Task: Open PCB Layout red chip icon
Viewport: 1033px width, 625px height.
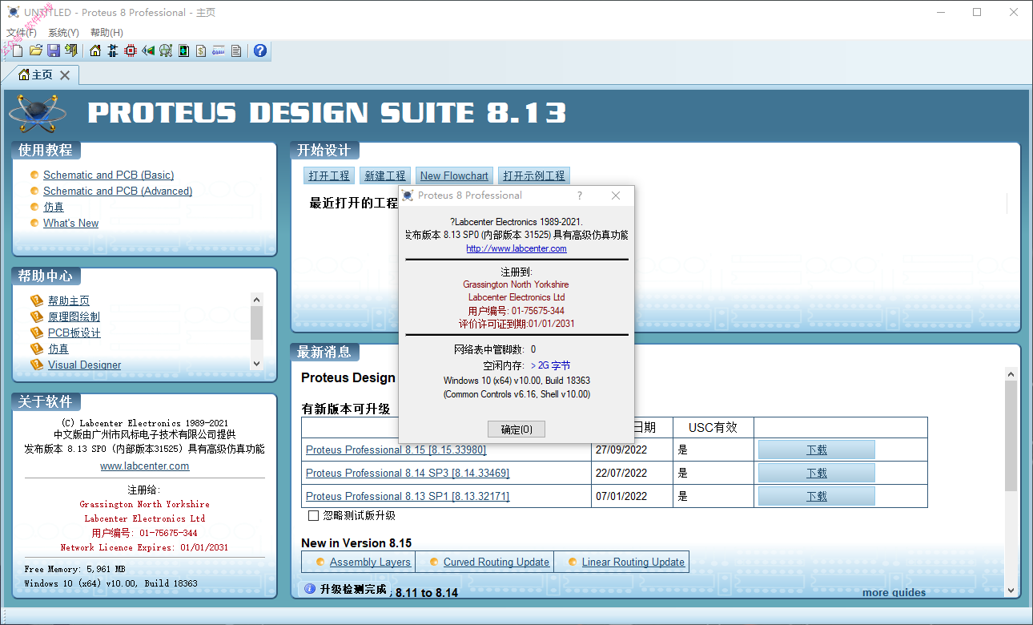Action: click(131, 51)
